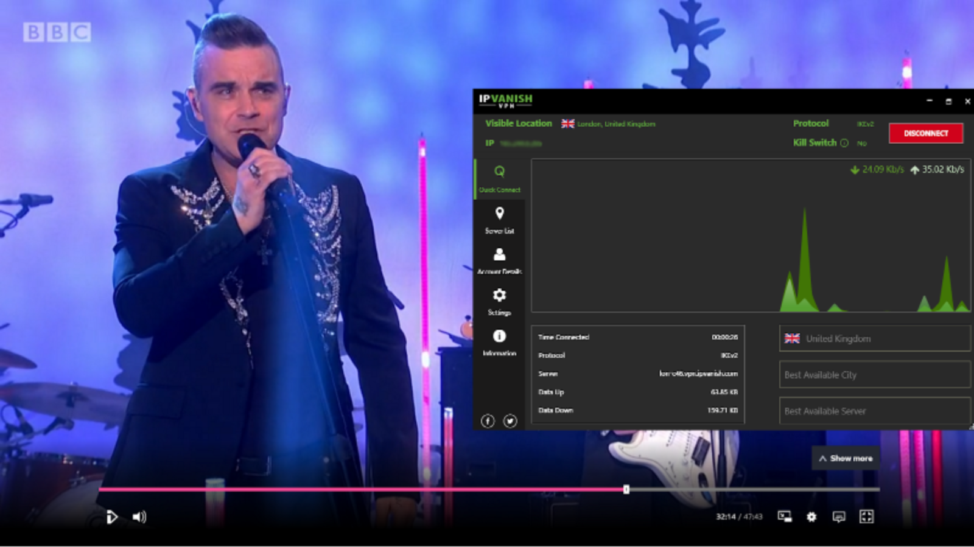This screenshot has width=974, height=547.
Task: Open Quick Connect in IPVanish sidebar
Action: 499,179
